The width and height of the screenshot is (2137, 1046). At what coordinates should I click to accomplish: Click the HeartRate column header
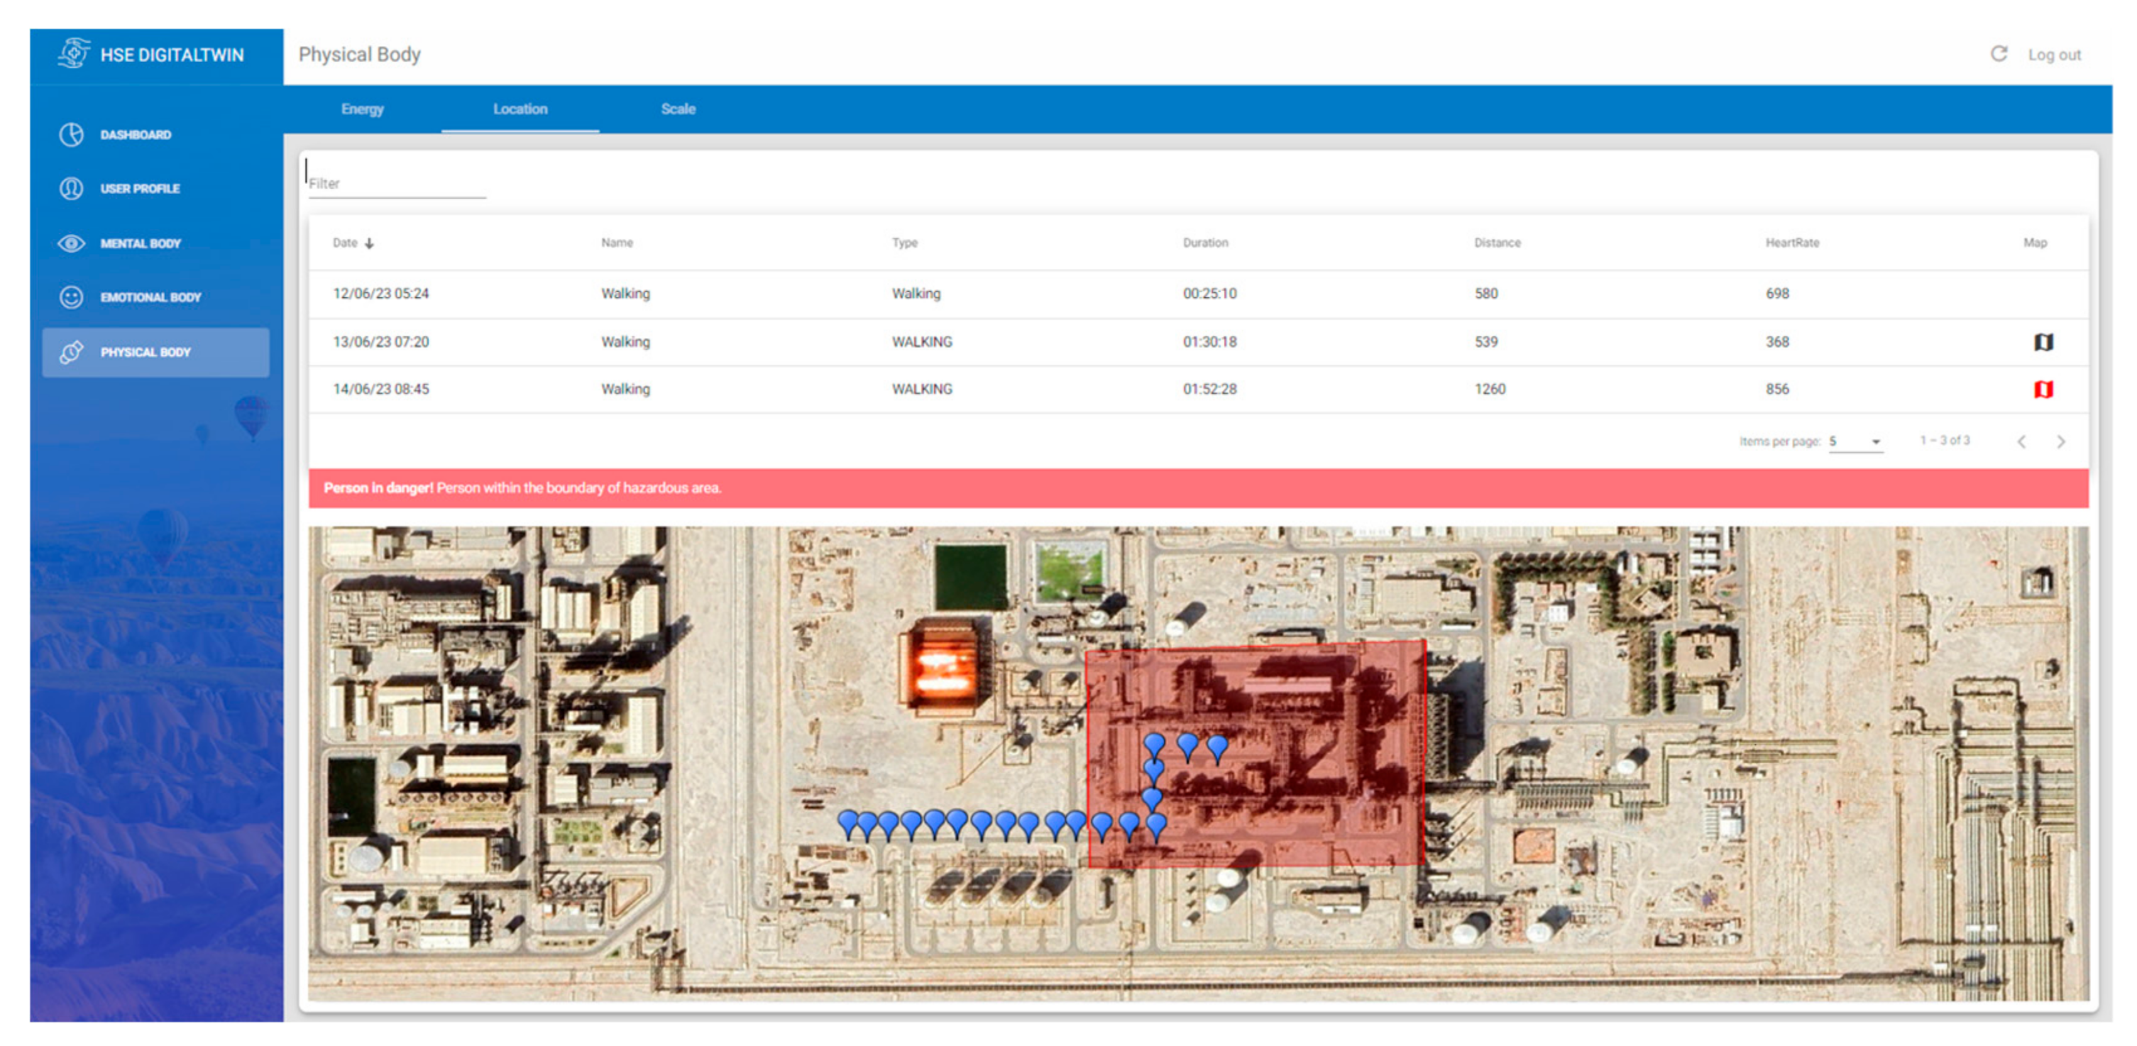point(1792,243)
